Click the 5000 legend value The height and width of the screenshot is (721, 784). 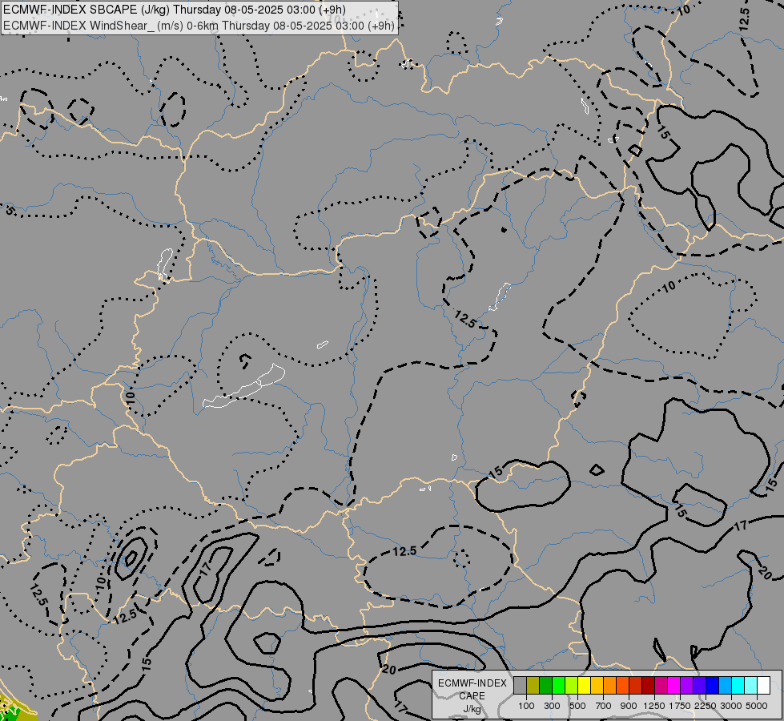757,706
